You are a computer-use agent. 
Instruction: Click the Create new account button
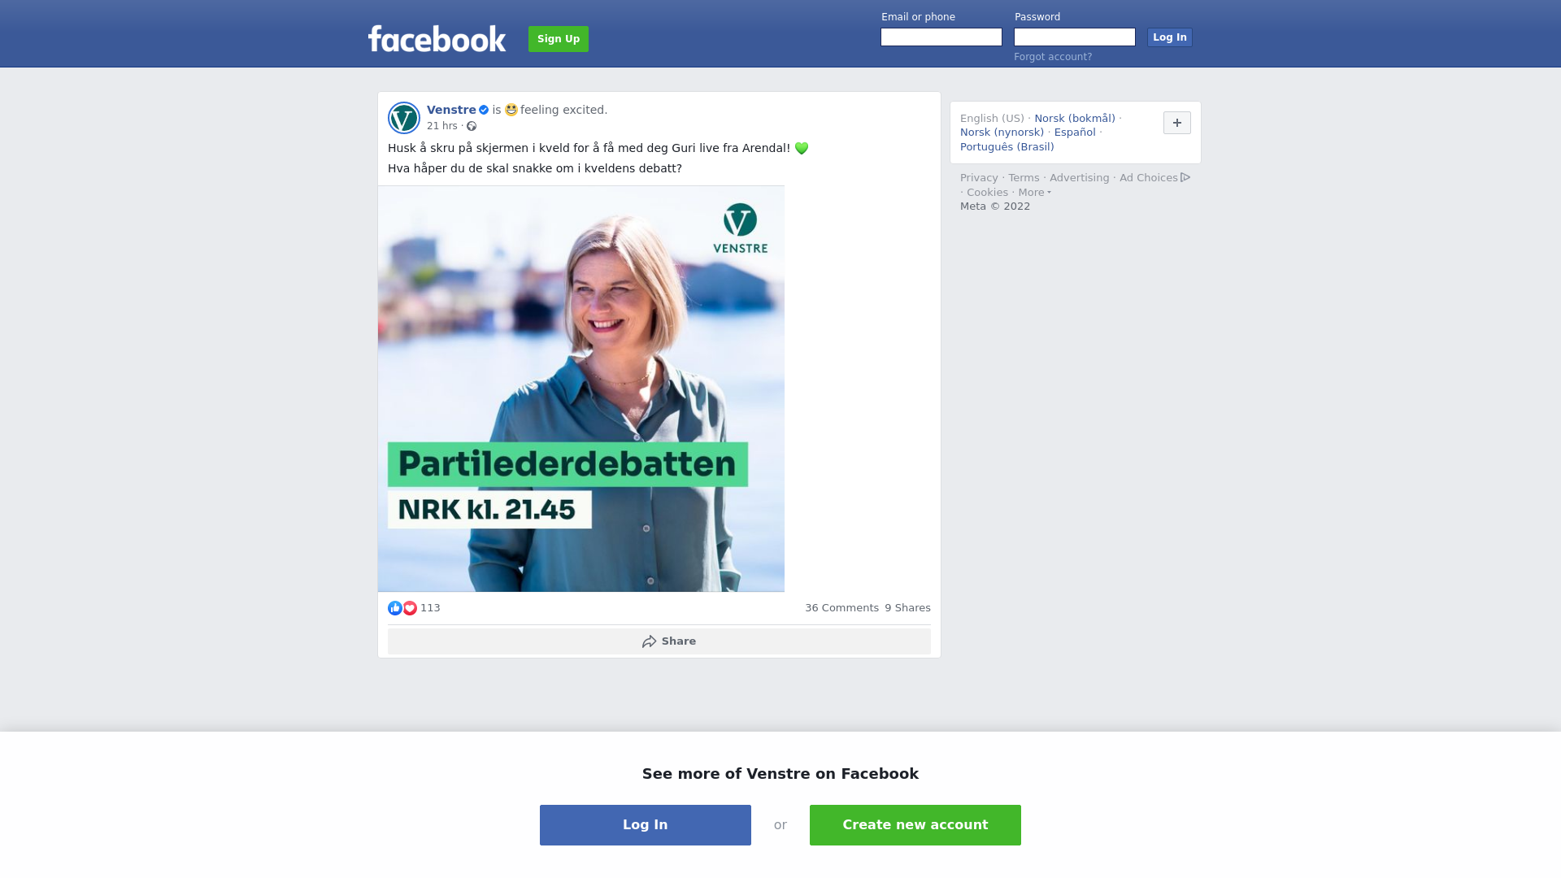click(x=915, y=825)
